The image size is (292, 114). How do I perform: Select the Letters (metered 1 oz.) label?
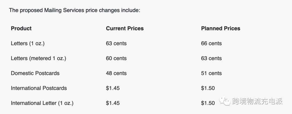click(x=39, y=58)
